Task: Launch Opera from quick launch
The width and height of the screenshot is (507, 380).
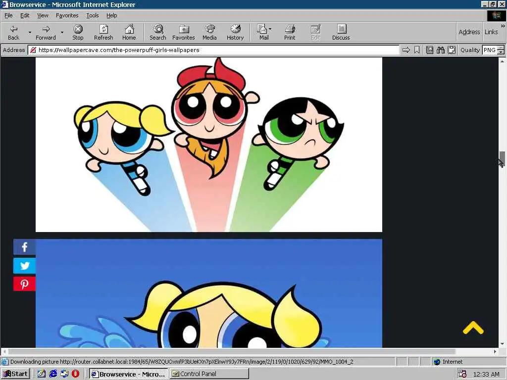Action: [x=76, y=374]
